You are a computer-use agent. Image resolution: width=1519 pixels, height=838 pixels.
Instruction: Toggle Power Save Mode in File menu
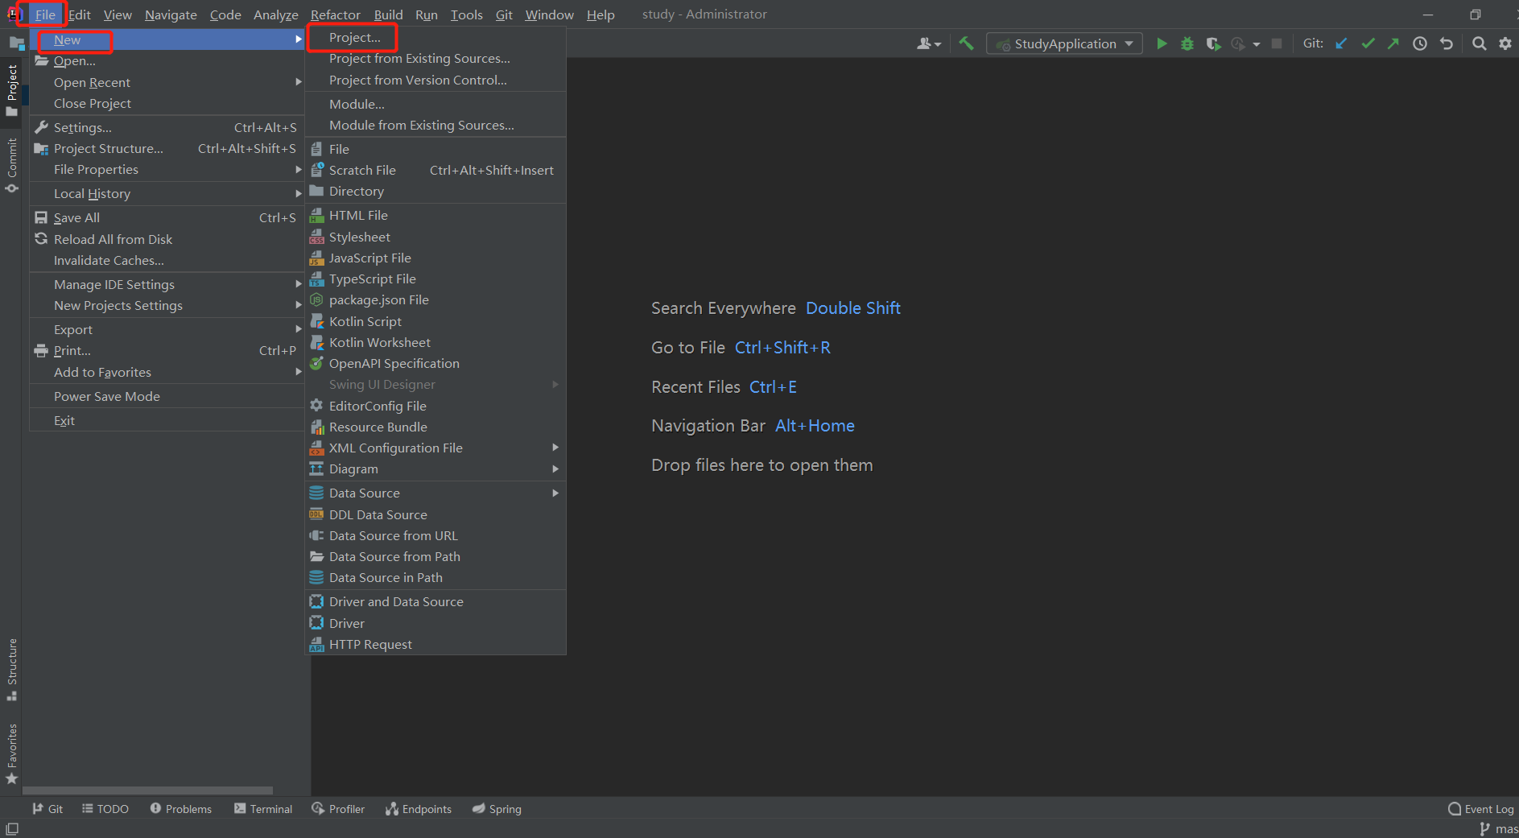pos(107,397)
